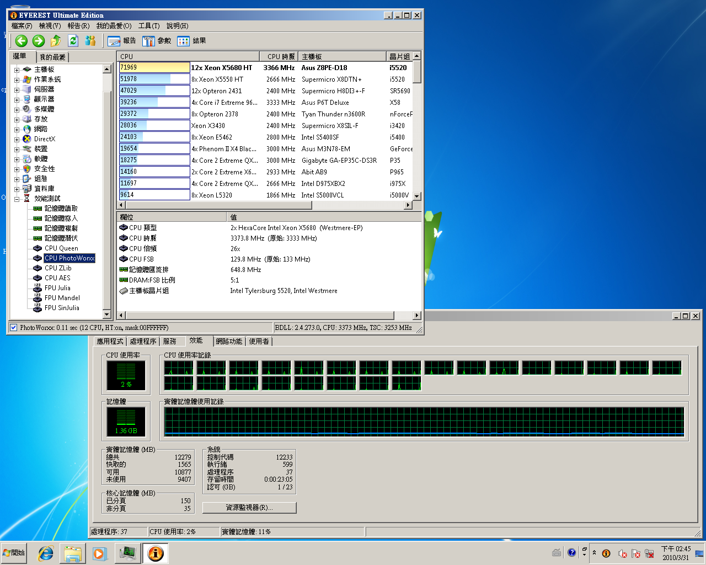Select CPU AES benchmark
The width and height of the screenshot is (706, 565).
click(57, 278)
